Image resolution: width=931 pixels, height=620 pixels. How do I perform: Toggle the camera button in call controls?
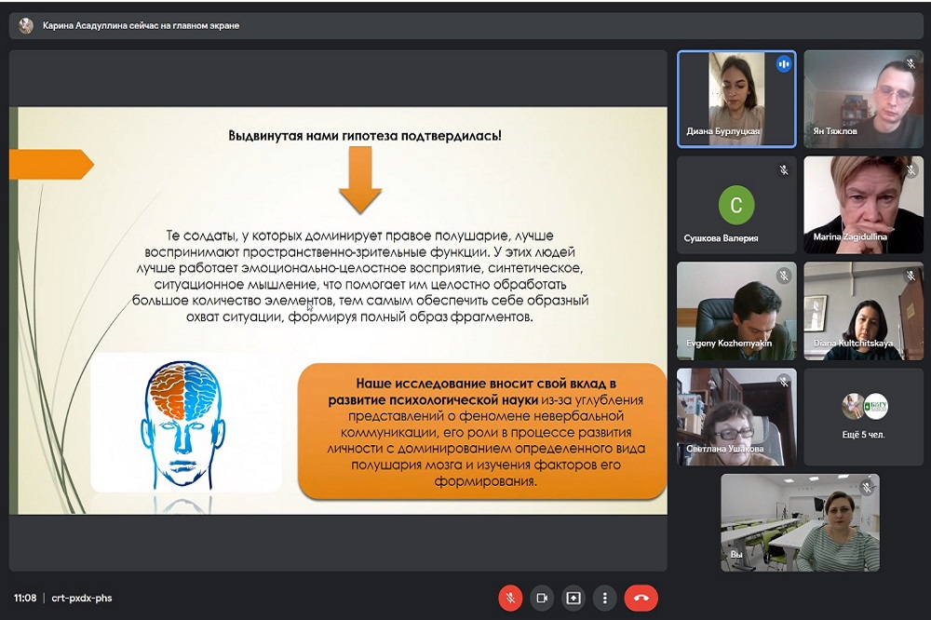pyautogui.click(x=542, y=598)
